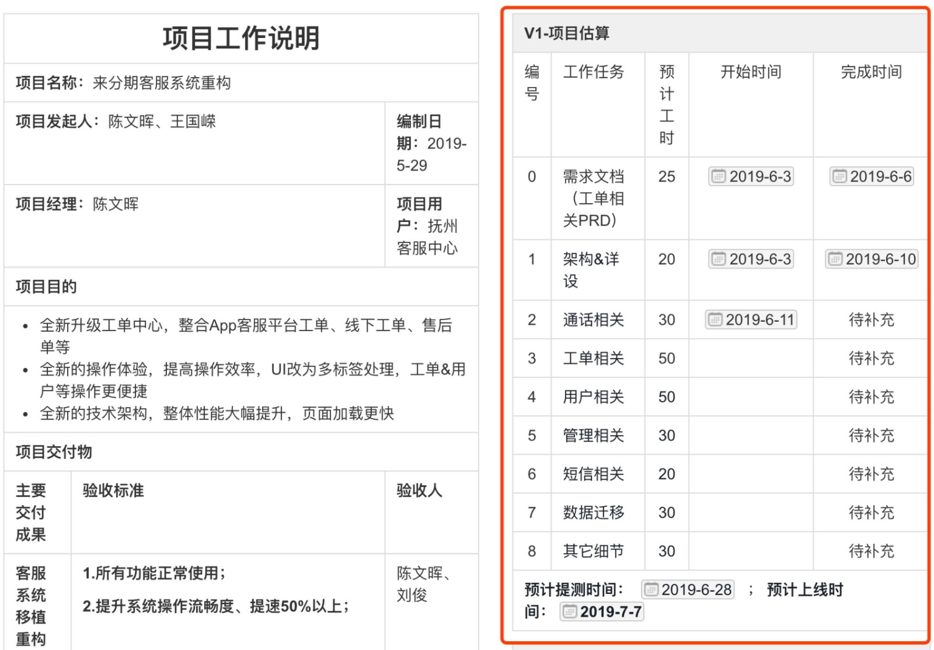This screenshot has width=934, height=650.
Task: Select the 编号 column header
Action: click(531, 82)
